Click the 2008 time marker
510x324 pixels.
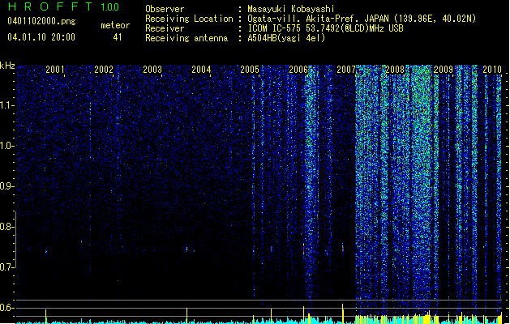point(395,69)
